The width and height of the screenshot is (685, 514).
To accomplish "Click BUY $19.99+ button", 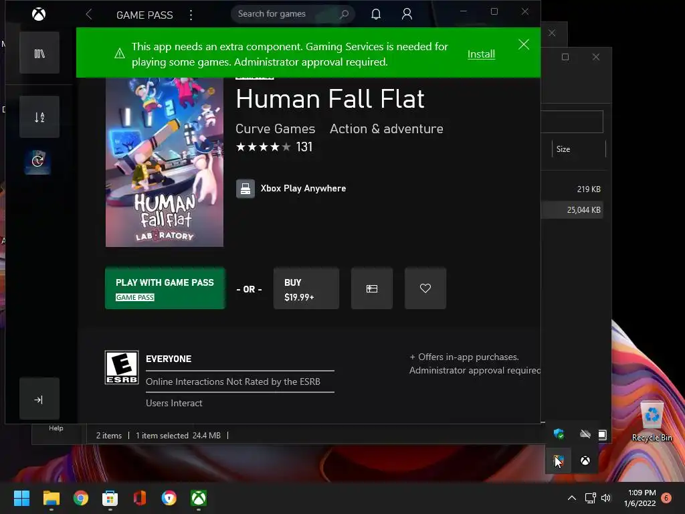I will 306,288.
